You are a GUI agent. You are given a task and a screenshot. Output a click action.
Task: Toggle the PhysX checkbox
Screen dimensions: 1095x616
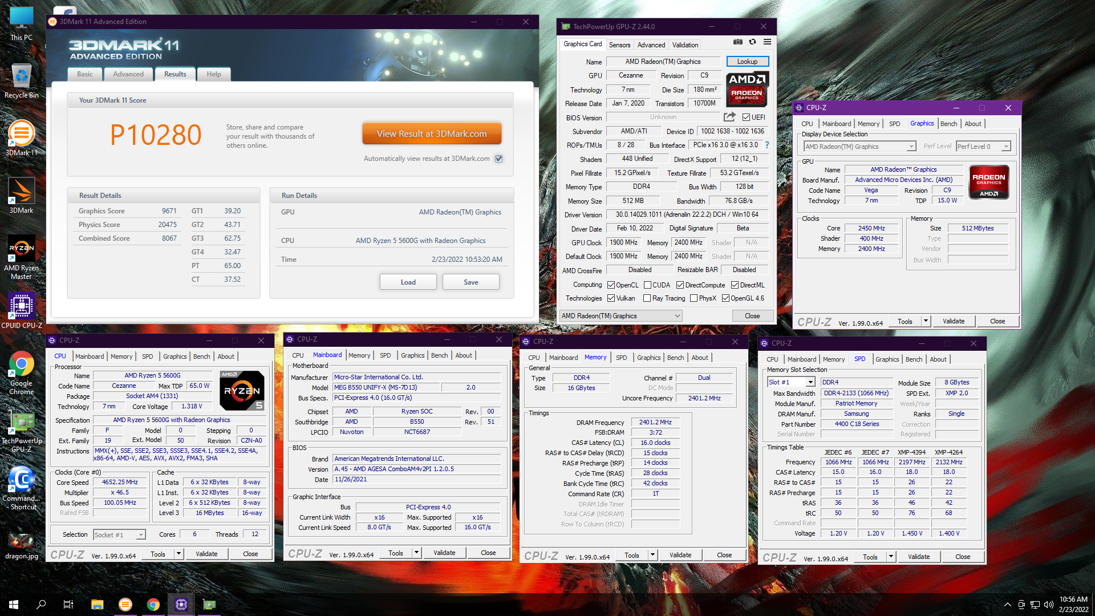[694, 298]
